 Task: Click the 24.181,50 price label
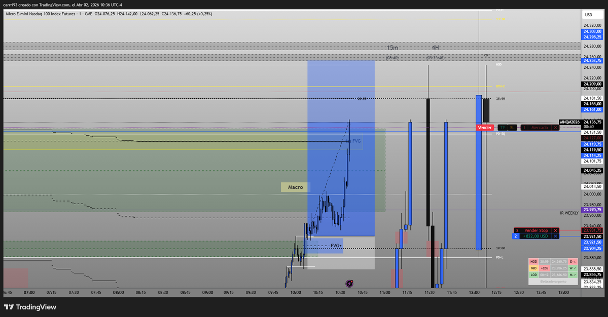coord(592,98)
